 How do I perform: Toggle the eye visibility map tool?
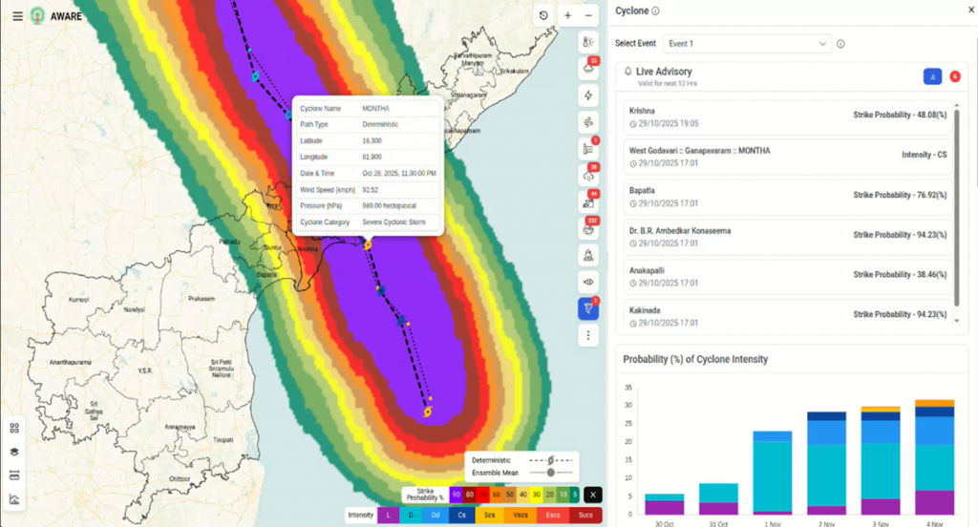[589, 282]
